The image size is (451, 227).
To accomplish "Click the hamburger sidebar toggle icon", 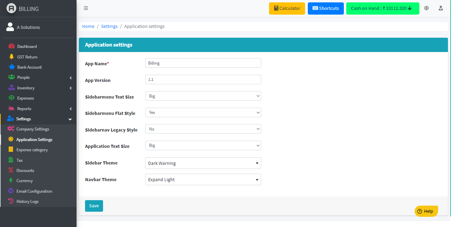I will [86, 8].
